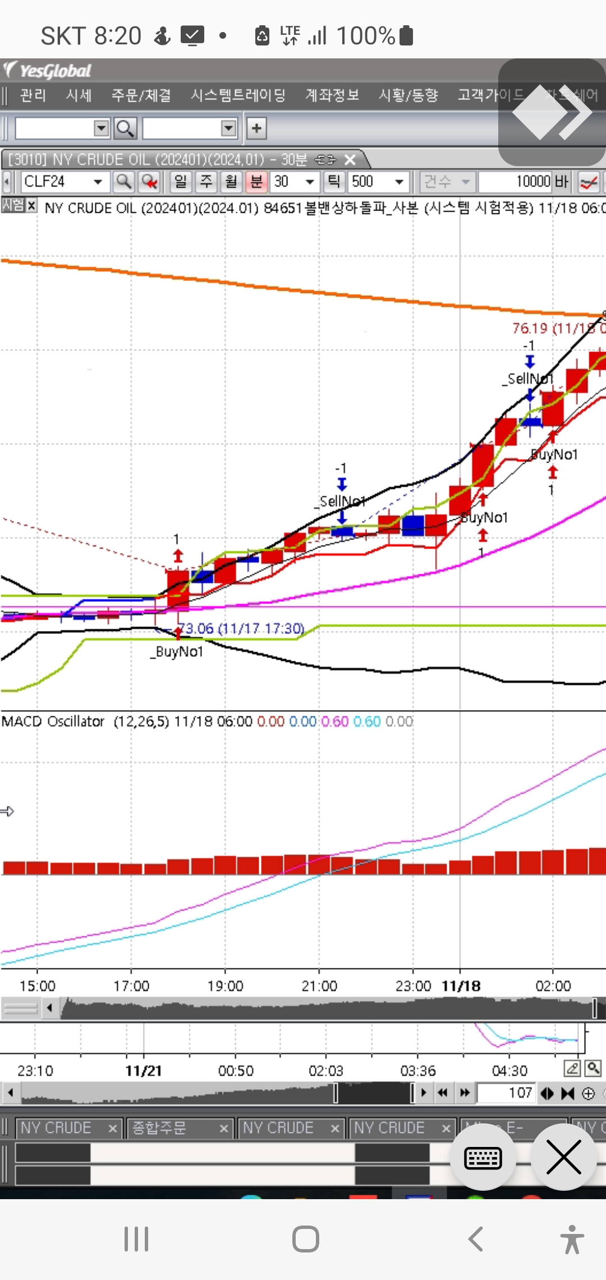Select the 주 (weekly) period toggle

[206, 182]
